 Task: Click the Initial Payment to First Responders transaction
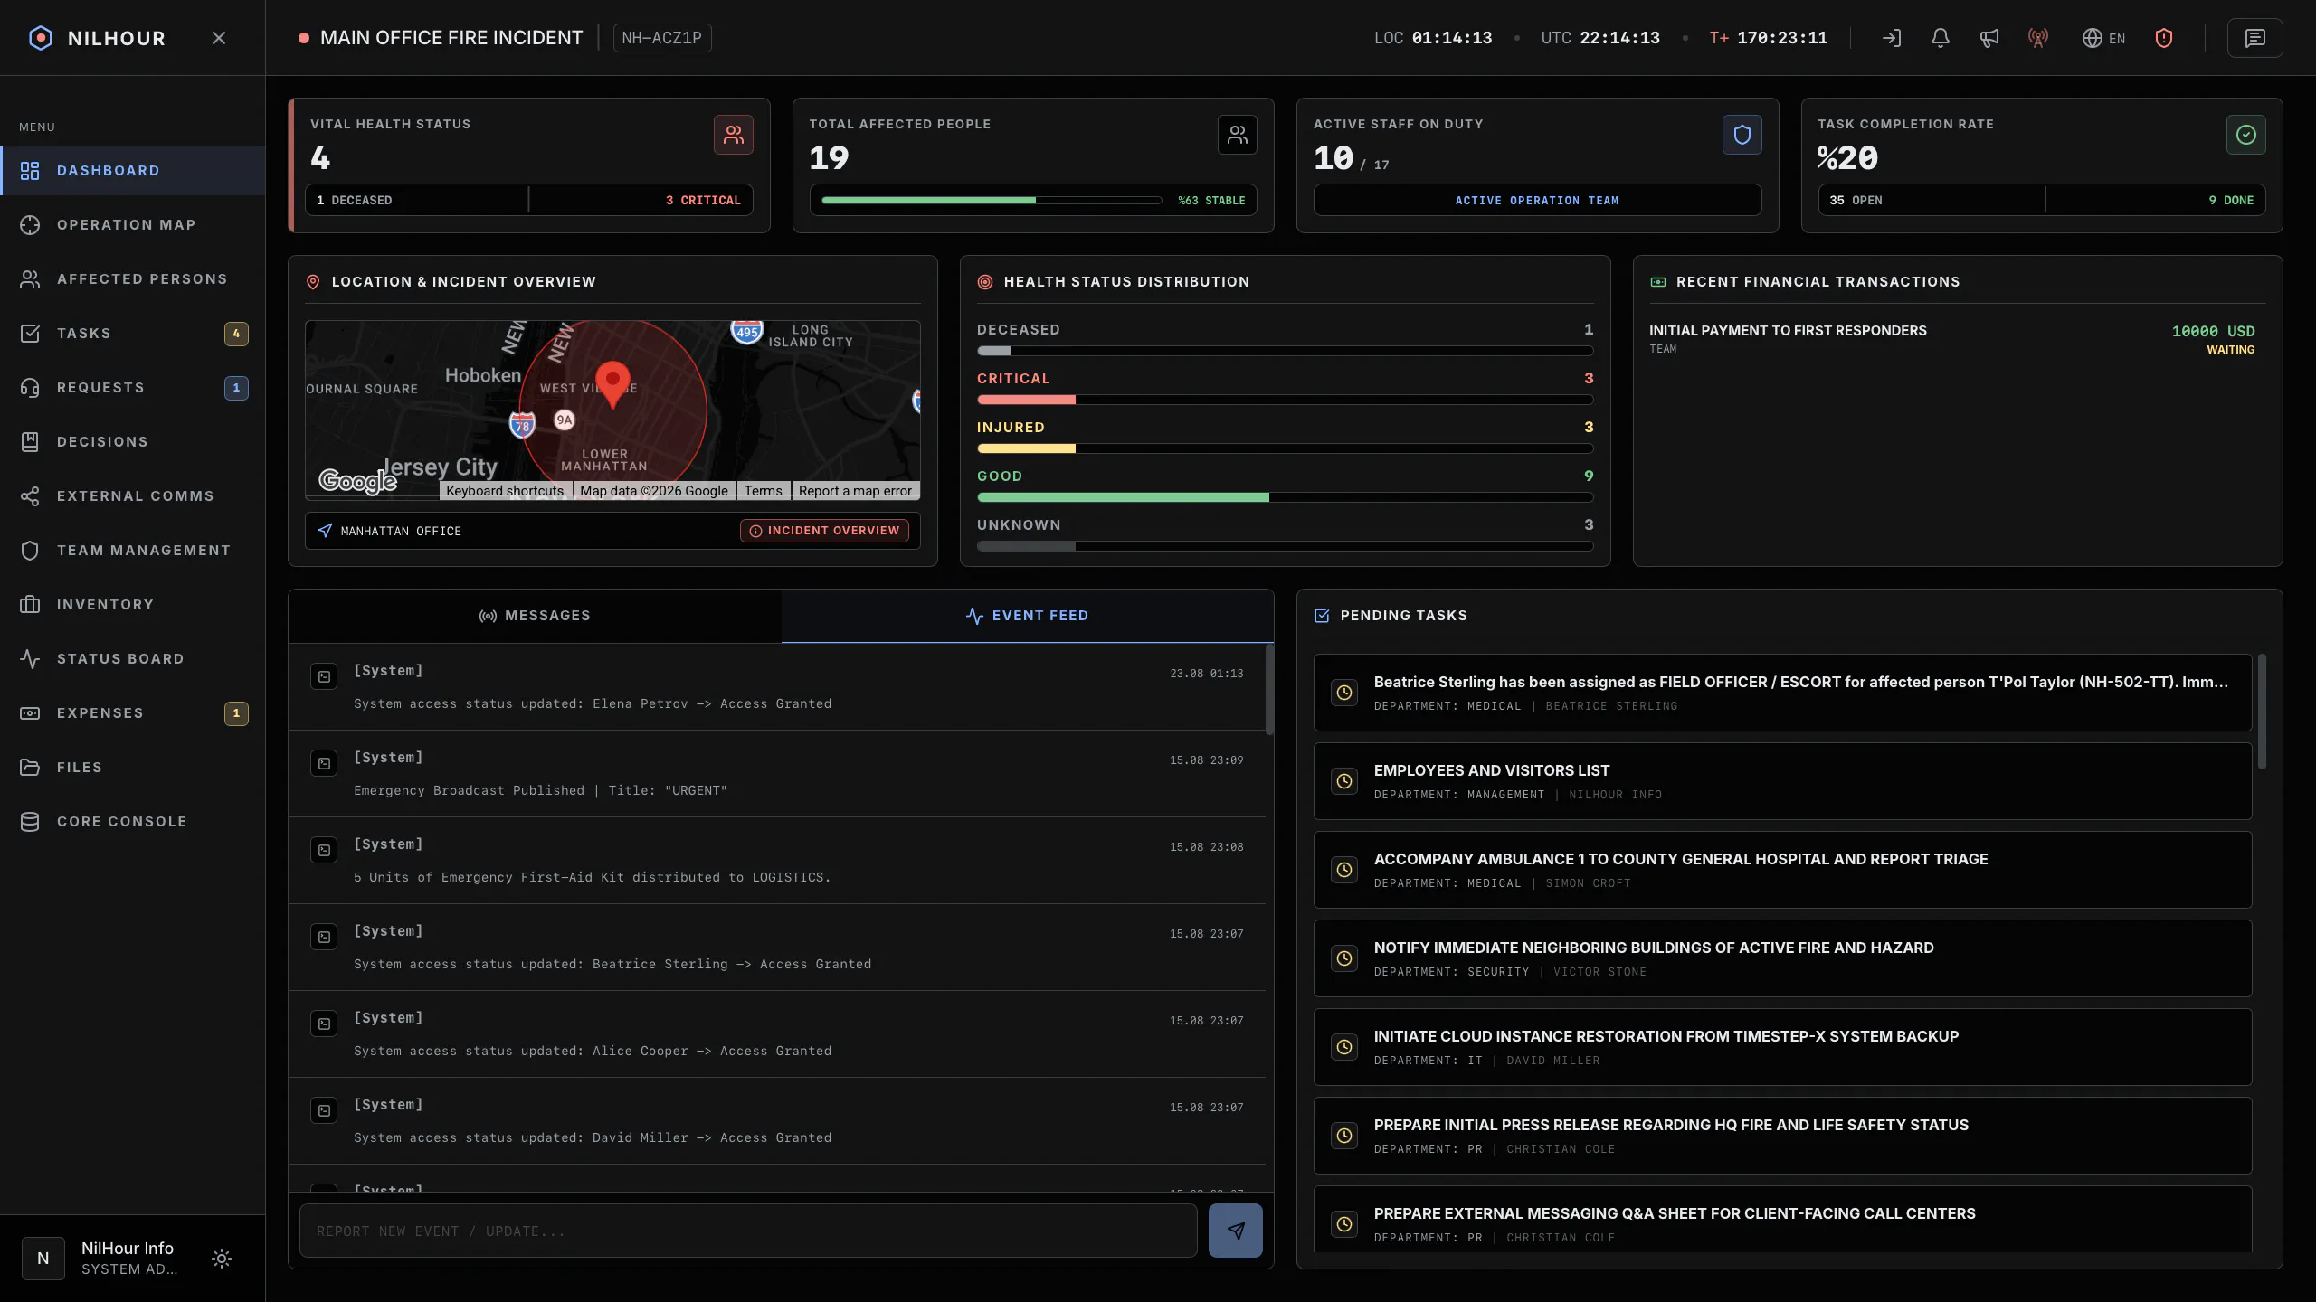[1951, 339]
